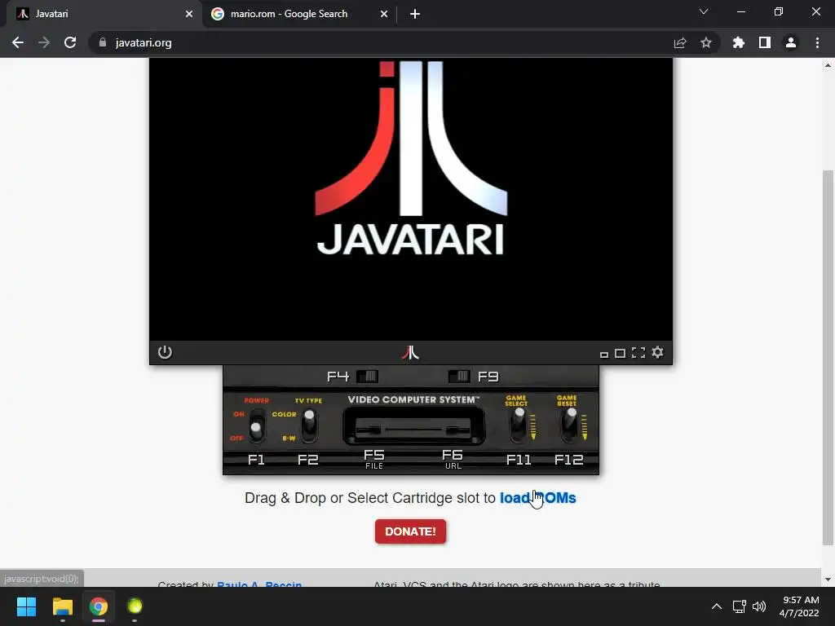Open Chrome profile menu
The height and width of the screenshot is (626, 835).
[x=791, y=42]
